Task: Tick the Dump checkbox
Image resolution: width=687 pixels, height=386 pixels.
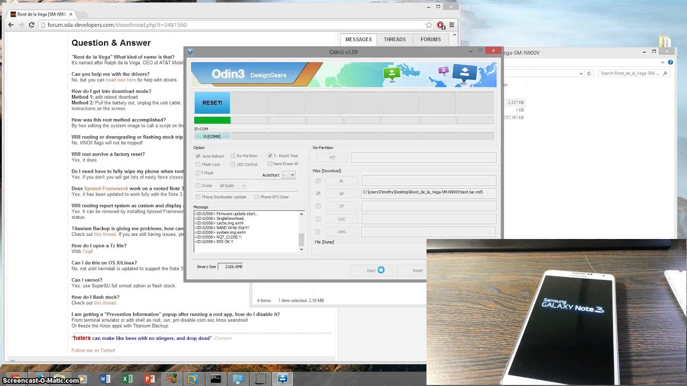Action: [198, 185]
